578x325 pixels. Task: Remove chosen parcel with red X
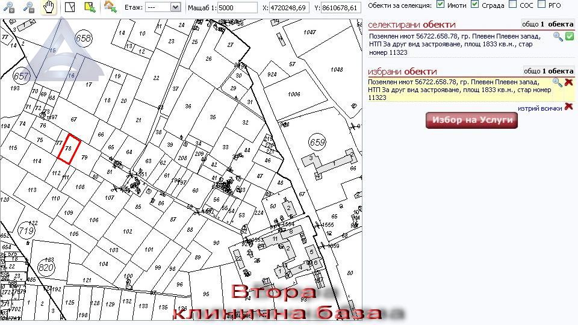click(569, 82)
